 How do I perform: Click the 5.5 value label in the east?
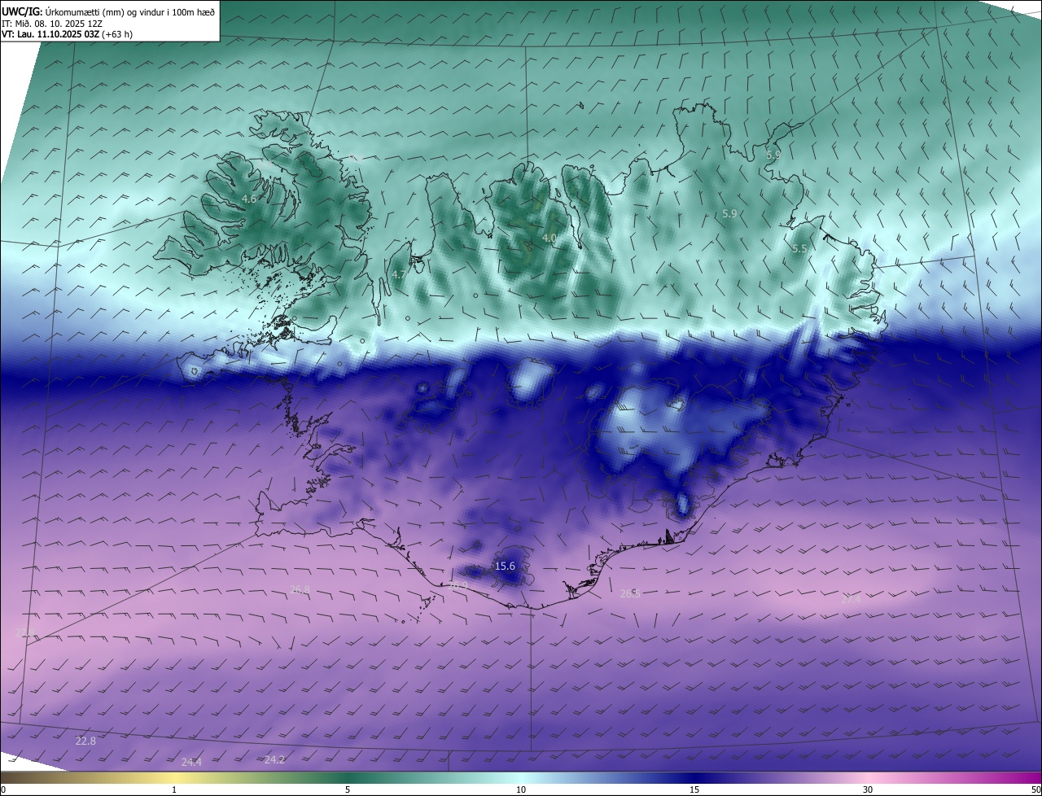point(799,249)
